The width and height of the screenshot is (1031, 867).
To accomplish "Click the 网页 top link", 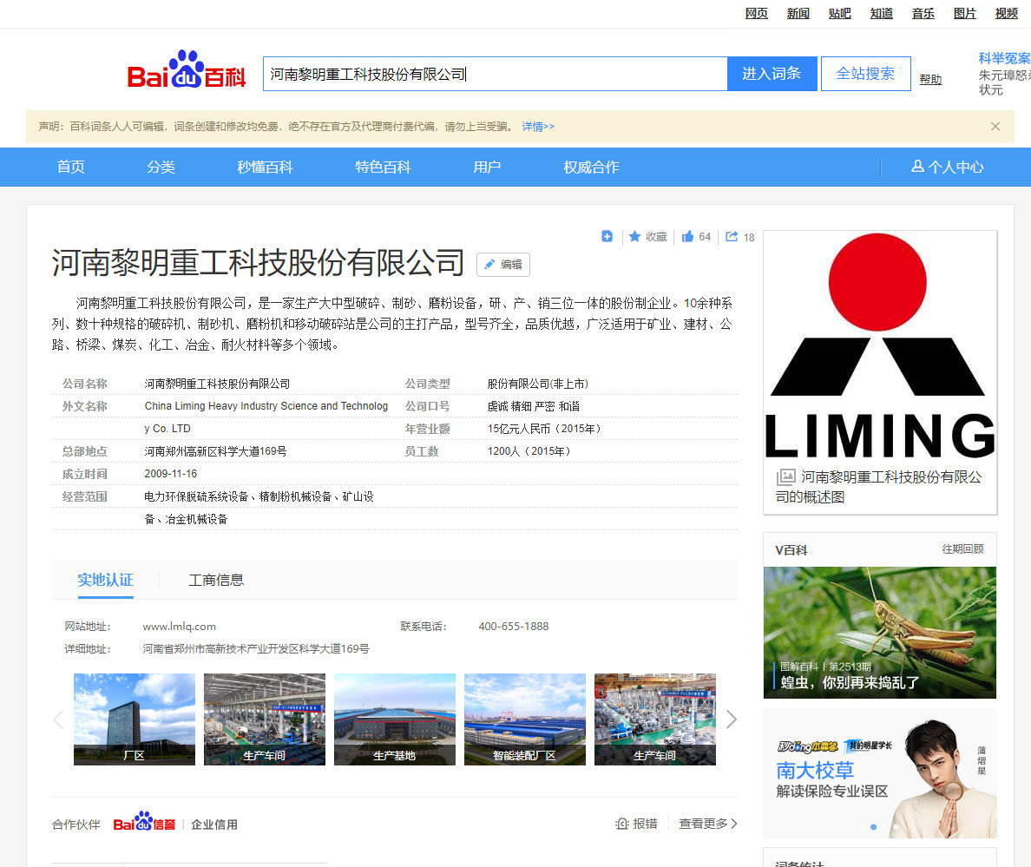I will click(x=756, y=13).
